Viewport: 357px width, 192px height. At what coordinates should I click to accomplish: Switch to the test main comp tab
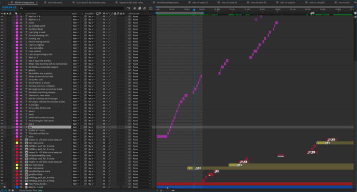[x=55, y=3]
